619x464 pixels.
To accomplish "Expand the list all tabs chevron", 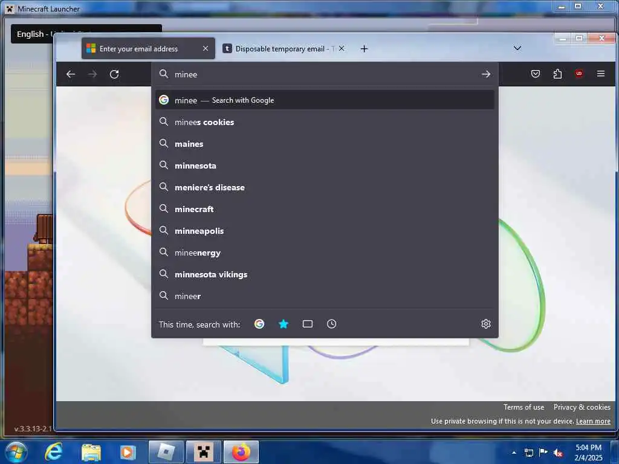I will coord(517,48).
